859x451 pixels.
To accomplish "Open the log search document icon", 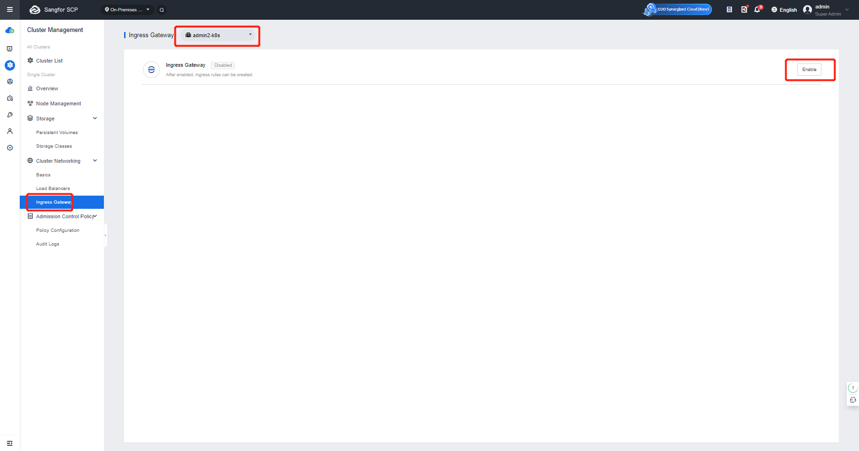I will (x=744, y=9).
